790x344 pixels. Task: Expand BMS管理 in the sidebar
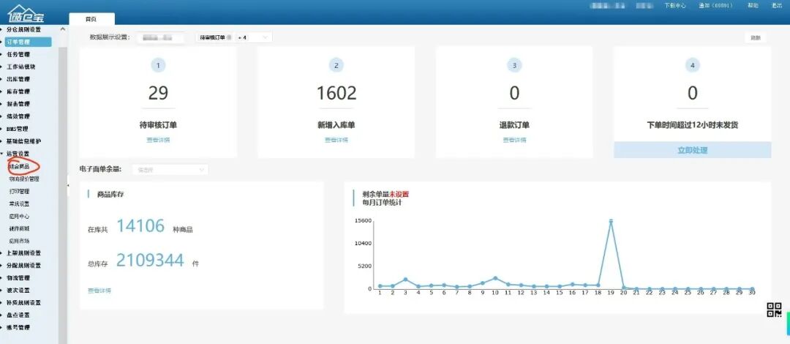(18, 129)
